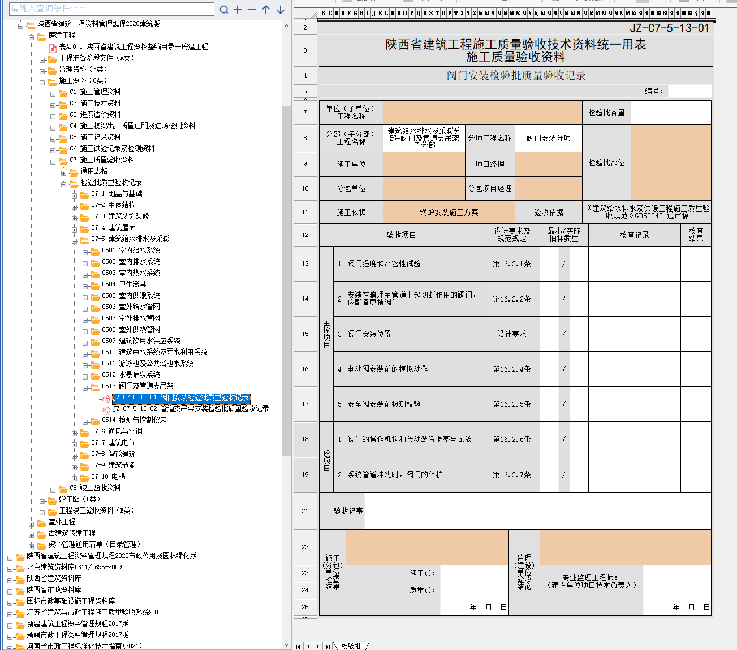737x650 pixels.
Task: Click the folder icon of C7-1 地基与基础
Action: click(x=84, y=195)
